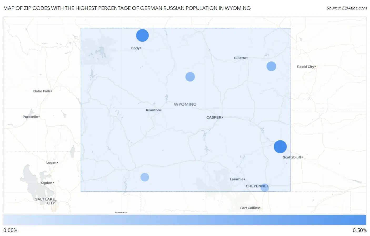This screenshot has height=236, width=370.
Task: Click the Fort Collins label
Action: (249, 208)
